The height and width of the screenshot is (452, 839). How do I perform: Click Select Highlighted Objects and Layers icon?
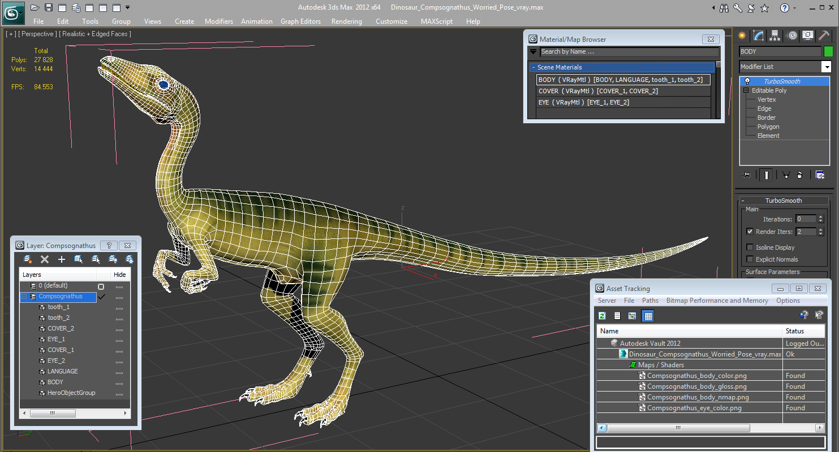click(x=79, y=259)
